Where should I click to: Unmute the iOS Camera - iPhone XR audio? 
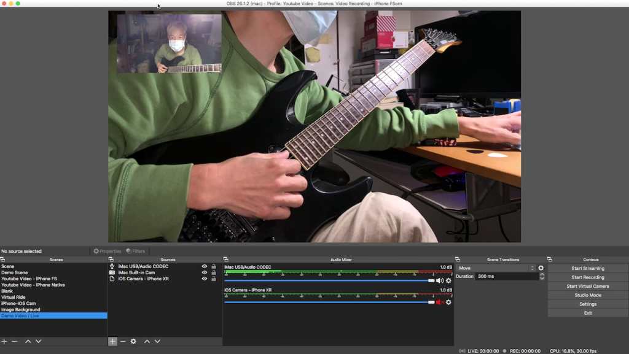[x=440, y=302]
